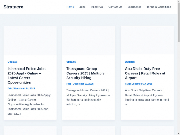Image resolution: width=180 pixels, height=135 pixels.
Task: Click author Faiq on Abu Dhabi post
Action: pyautogui.click(x=127, y=84)
